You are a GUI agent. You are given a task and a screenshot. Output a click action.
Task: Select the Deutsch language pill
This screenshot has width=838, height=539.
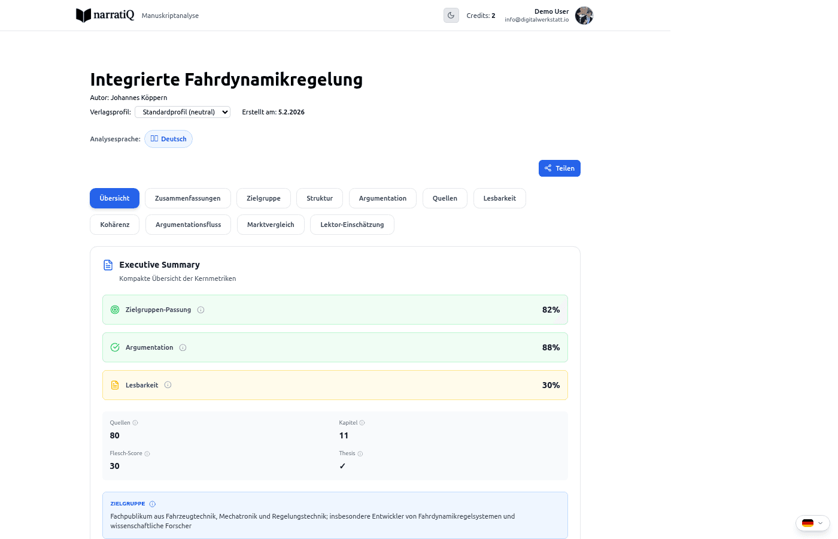click(168, 138)
